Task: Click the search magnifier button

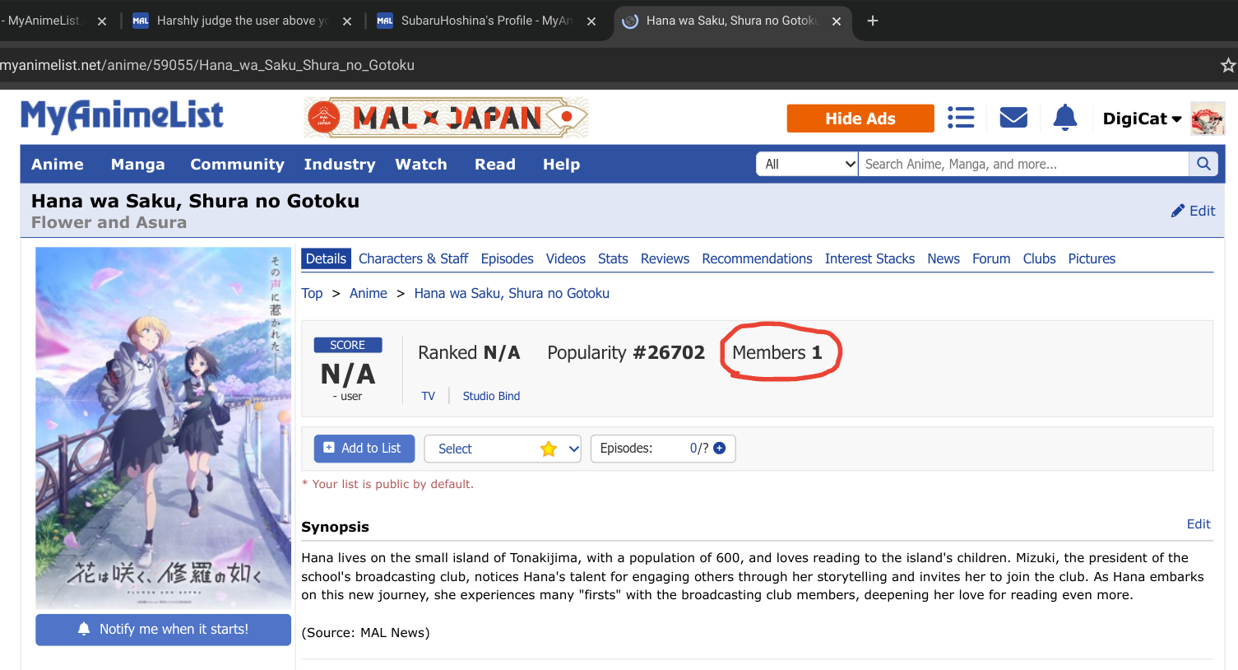Action: pos(1203,164)
